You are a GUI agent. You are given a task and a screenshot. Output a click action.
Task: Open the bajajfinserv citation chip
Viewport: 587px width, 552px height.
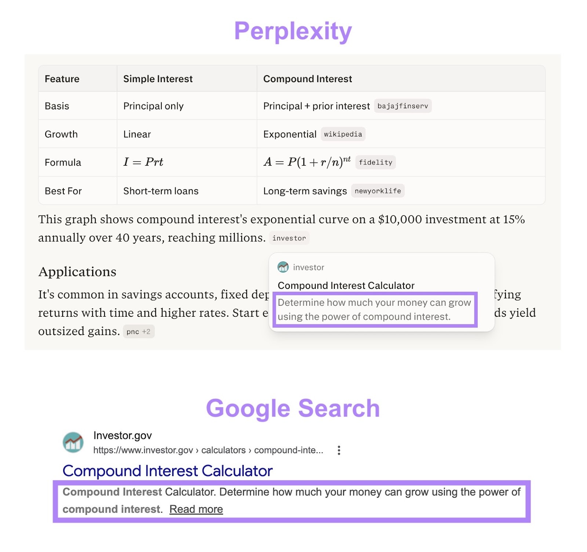click(x=402, y=106)
